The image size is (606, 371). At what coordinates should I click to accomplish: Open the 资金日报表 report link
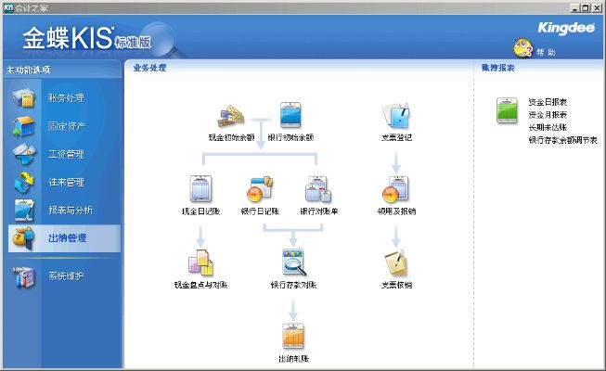coord(548,101)
